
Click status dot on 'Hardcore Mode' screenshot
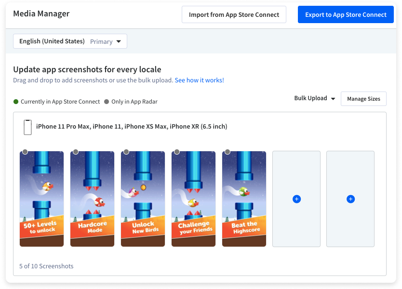[x=76, y=152]
